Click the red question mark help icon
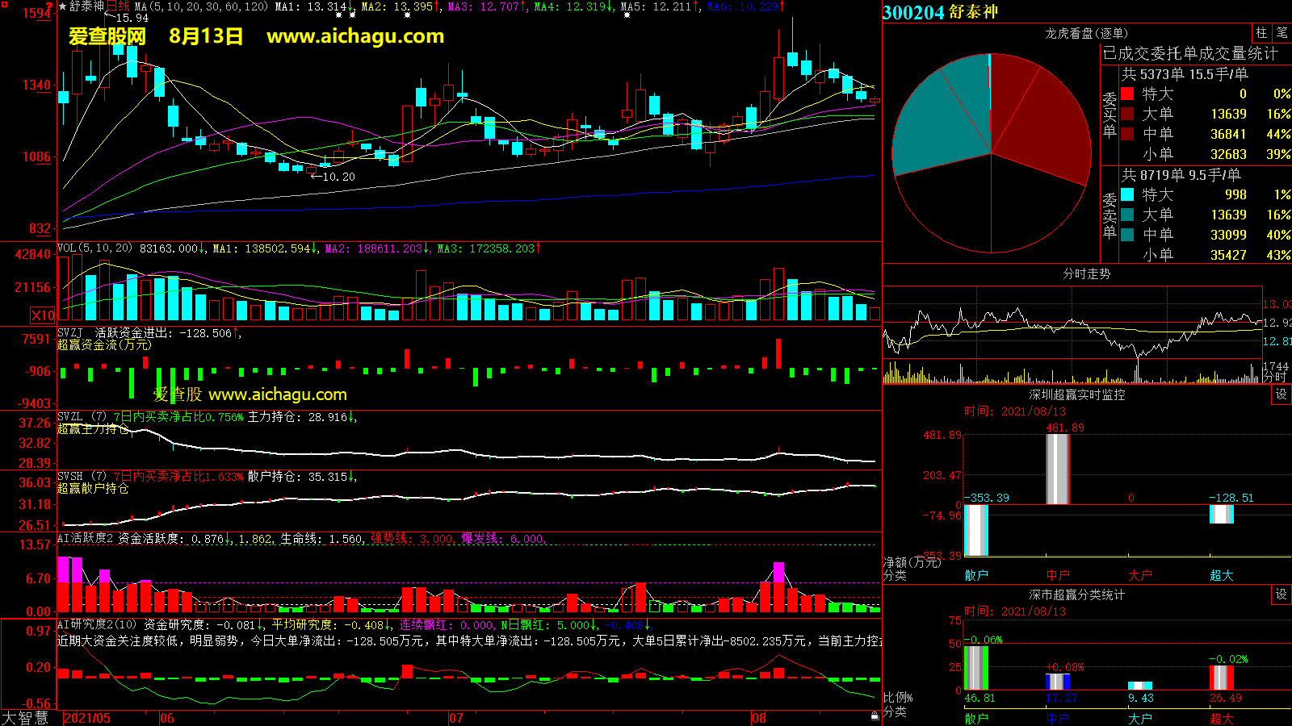 (49, 7)
